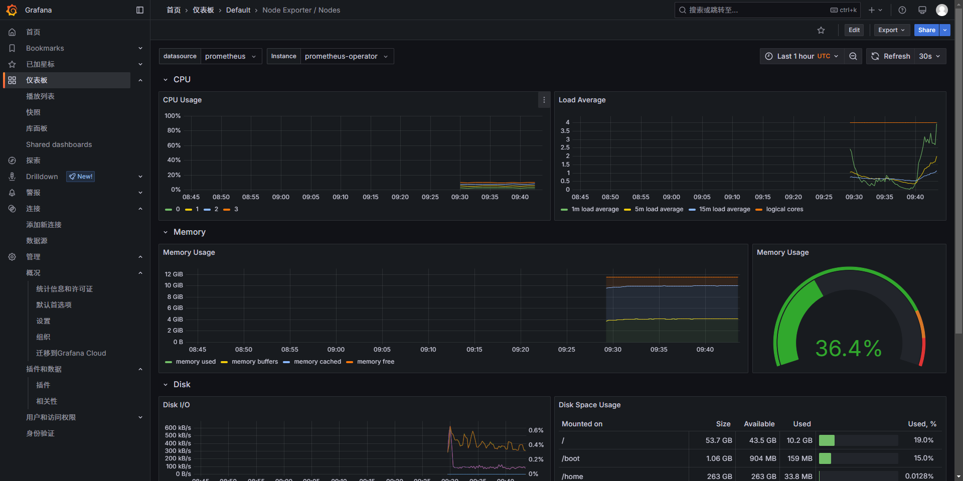This screenshot has height=481, width=963.
Task: Mark dashboard as favorite with star icon
Action: [821, 30]
